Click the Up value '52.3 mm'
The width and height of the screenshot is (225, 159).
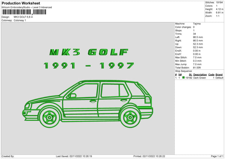point(198,44)
